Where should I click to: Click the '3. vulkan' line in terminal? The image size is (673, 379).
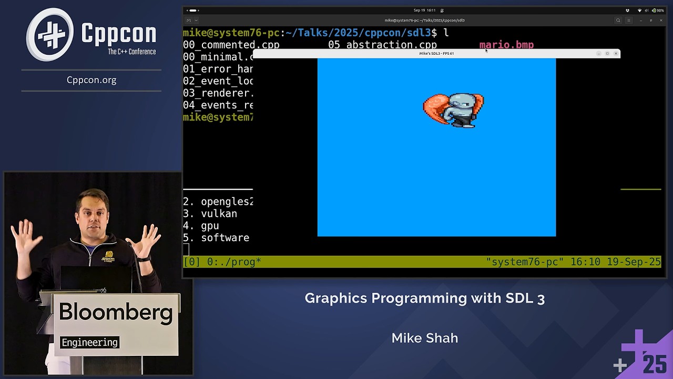(210, 214)
